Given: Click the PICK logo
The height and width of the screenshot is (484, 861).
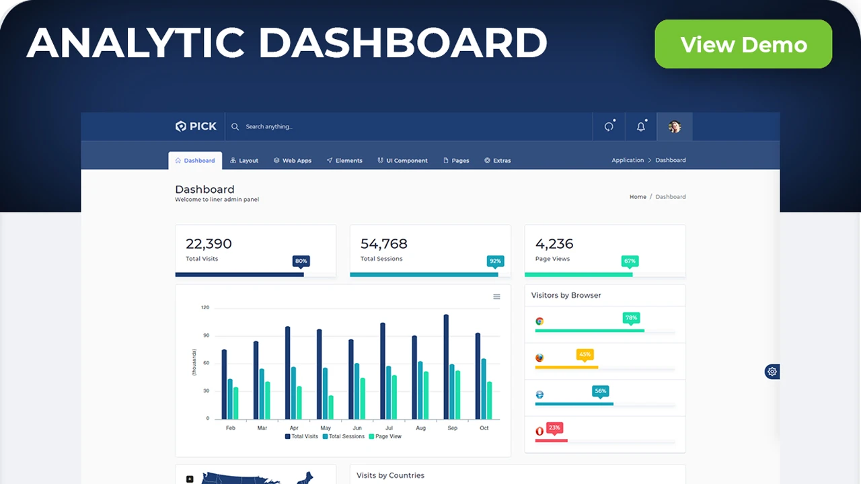Looking at the screenshot, I should (196, 126).
